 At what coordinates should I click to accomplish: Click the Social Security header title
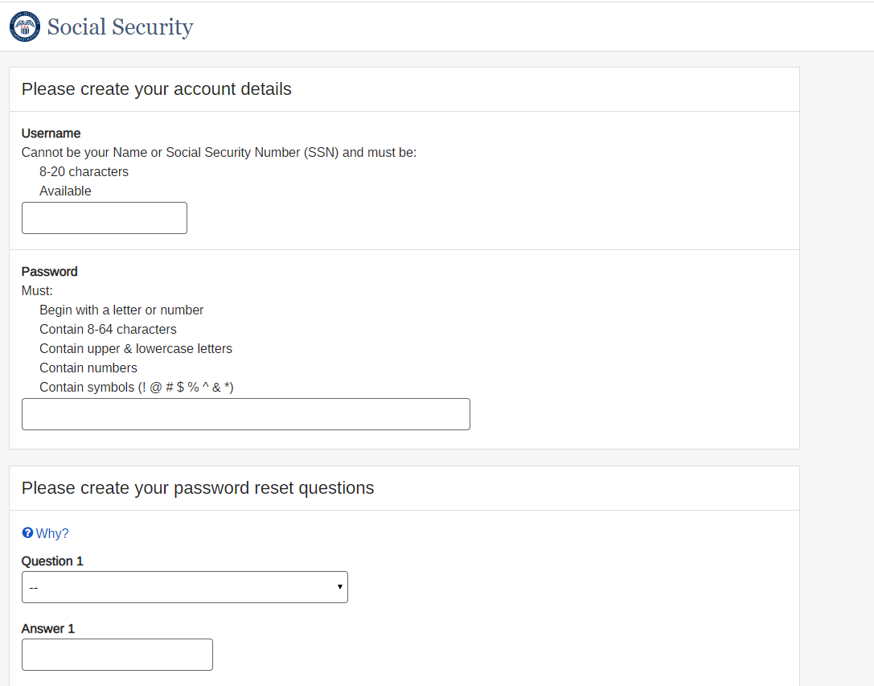coord(120,27)
